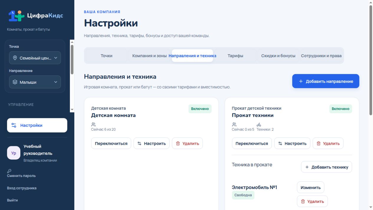Click Переключиться in Детская комната card
This screenshot has height=210, width=373.
click(111, 143)
